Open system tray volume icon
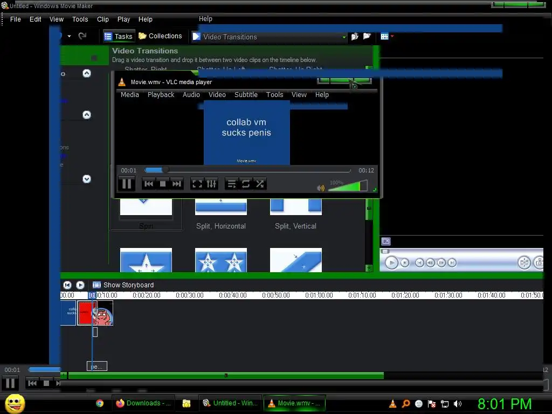This screenshot has width=552, height=414. pyautogui.click(x=457, y=404)
